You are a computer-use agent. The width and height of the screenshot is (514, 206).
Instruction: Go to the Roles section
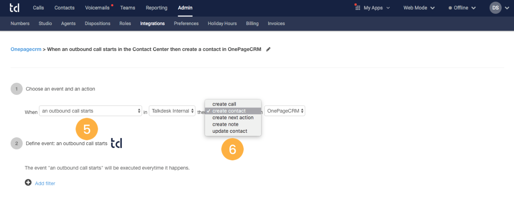pos(125,23)
